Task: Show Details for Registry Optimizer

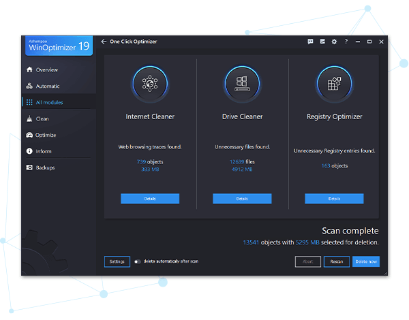Action: coord(334,199)
